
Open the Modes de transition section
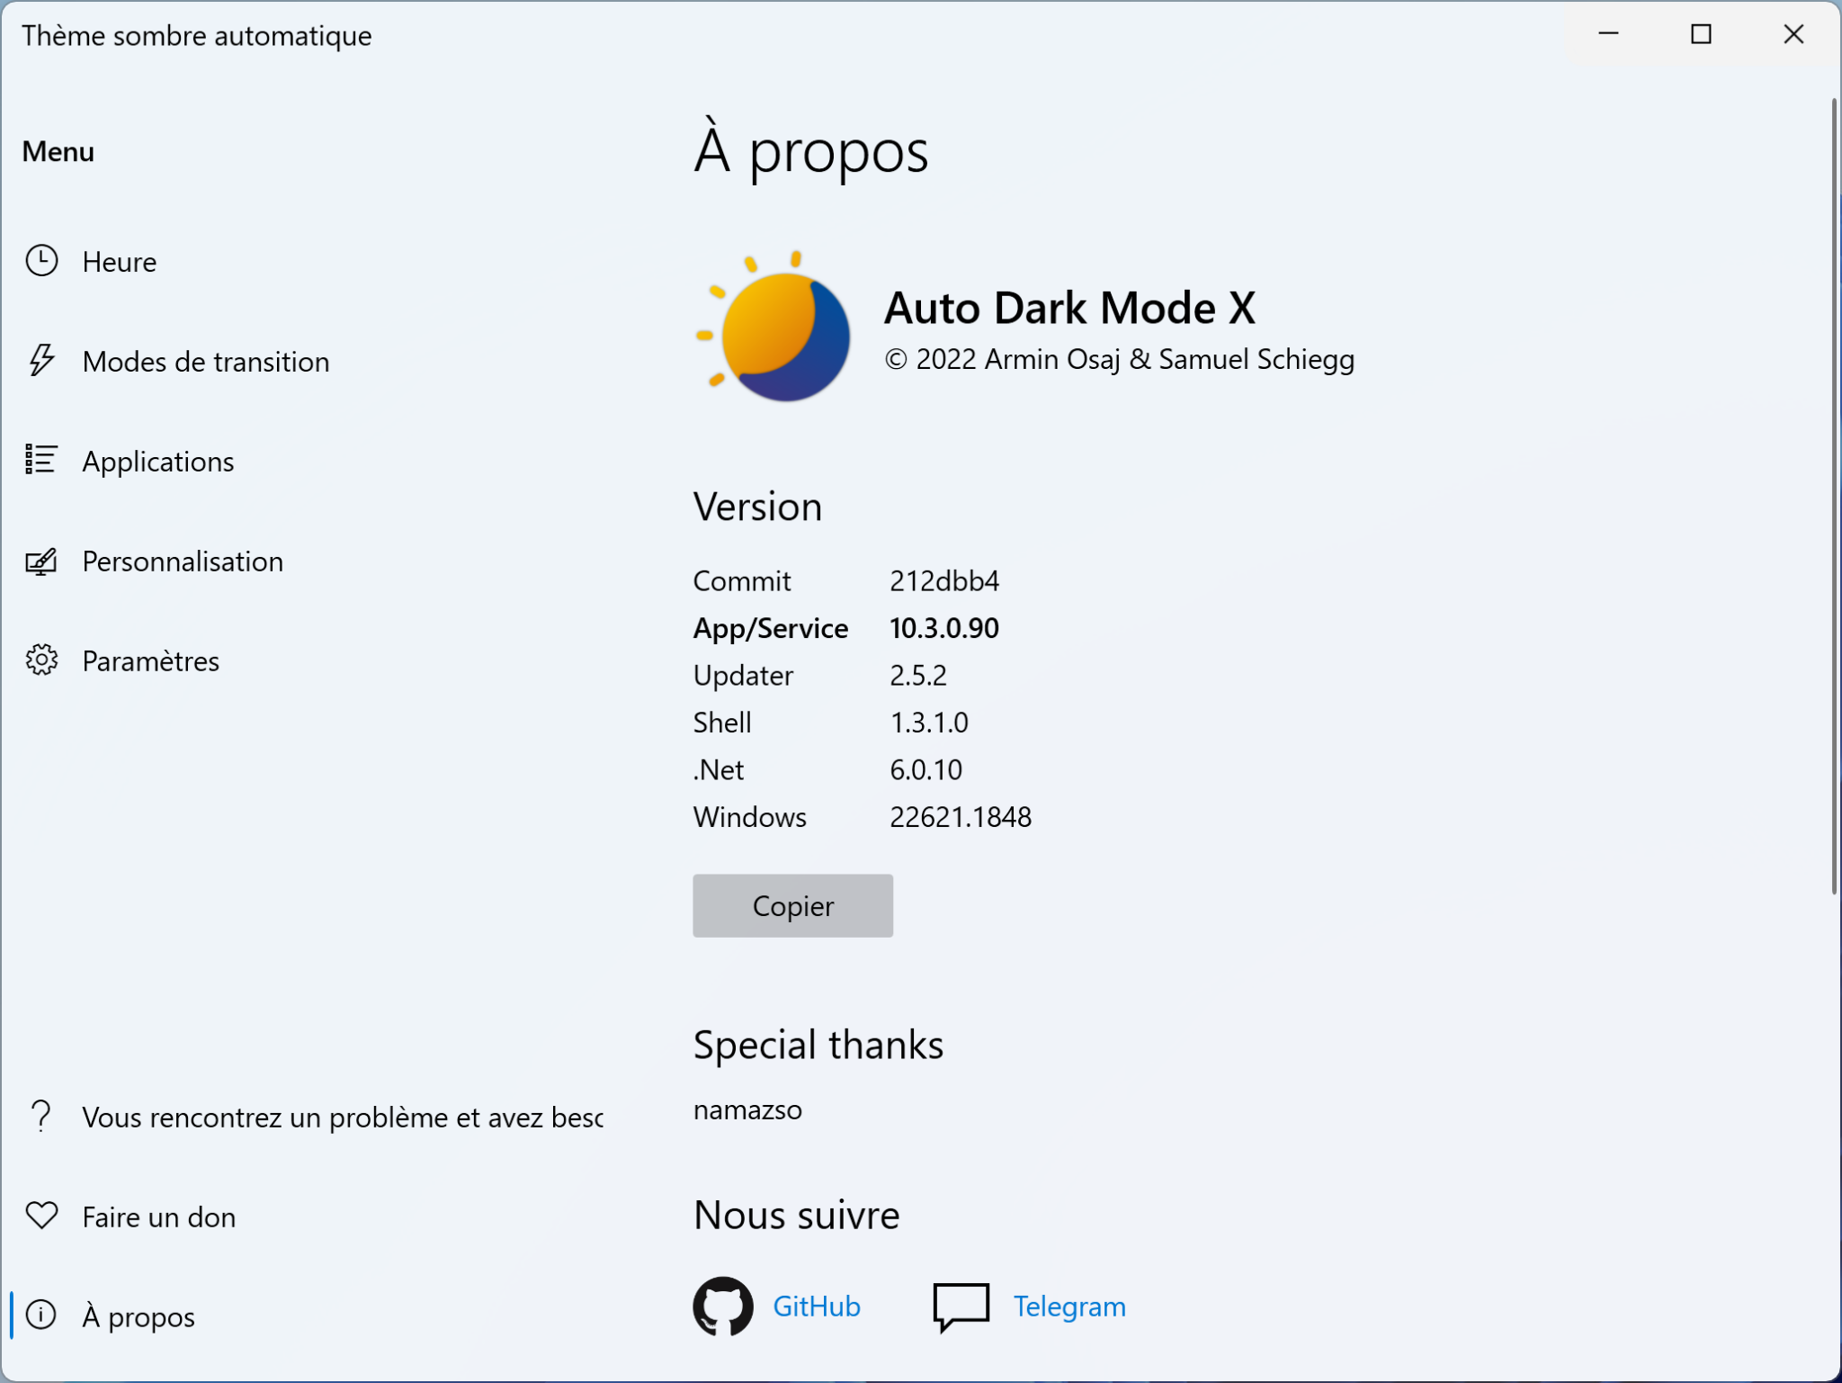click(x=206, y=362)
